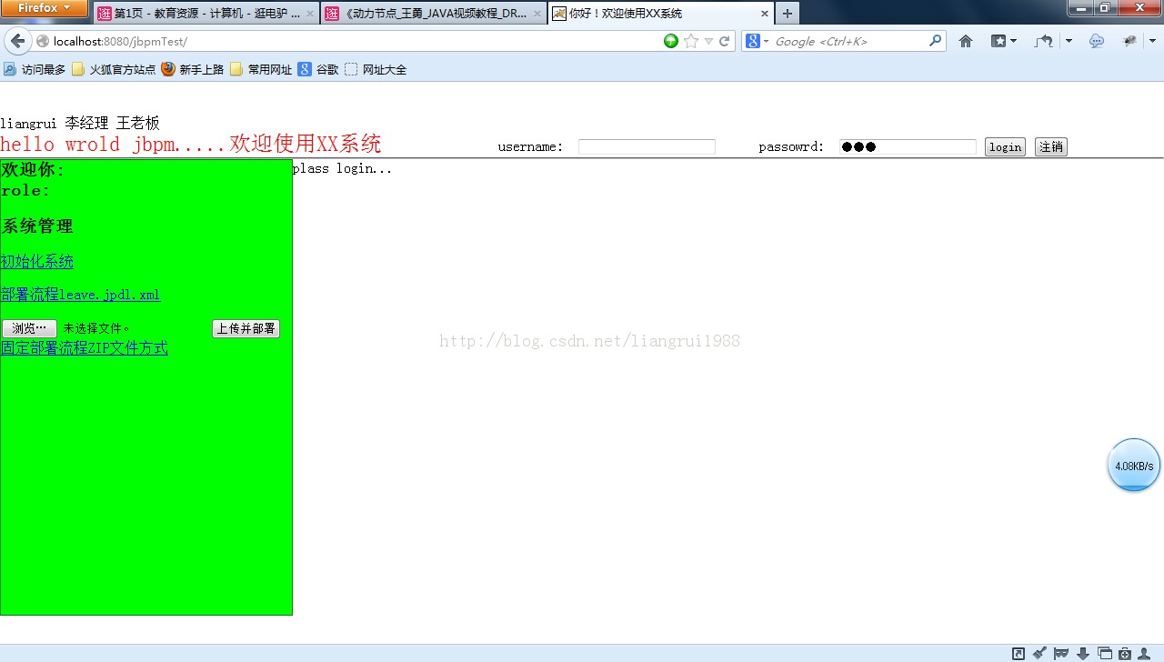Click the 未选择文件。 file status text

tap(97, 328)
